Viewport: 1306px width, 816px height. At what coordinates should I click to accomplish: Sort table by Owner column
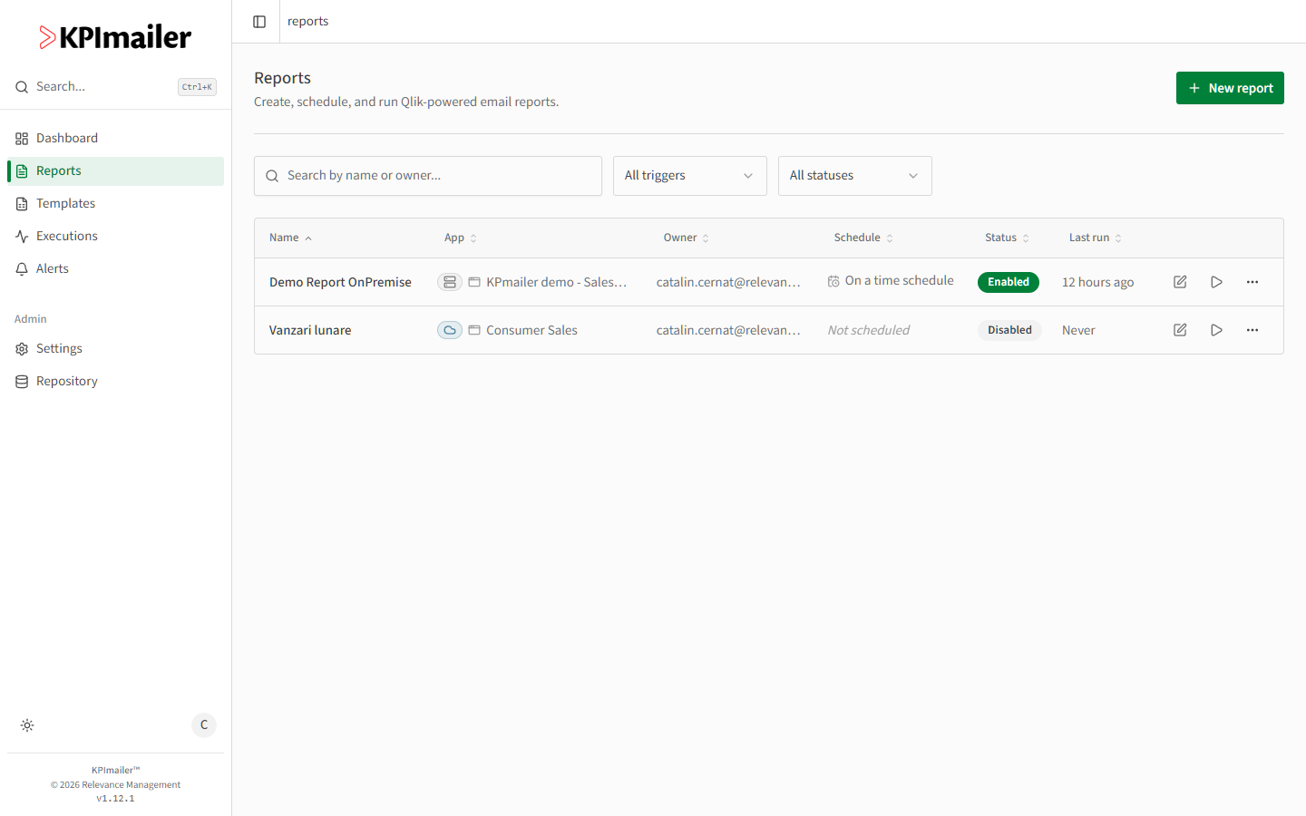pyautogui.click(x=687, y=238)
